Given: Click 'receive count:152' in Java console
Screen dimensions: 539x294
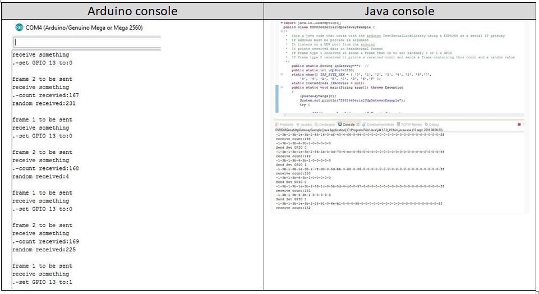Looking at the screenshot, I should (x=293, y=208).
